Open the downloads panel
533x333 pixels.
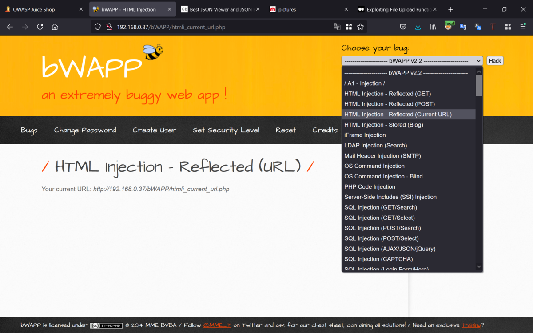coord(418,27)
